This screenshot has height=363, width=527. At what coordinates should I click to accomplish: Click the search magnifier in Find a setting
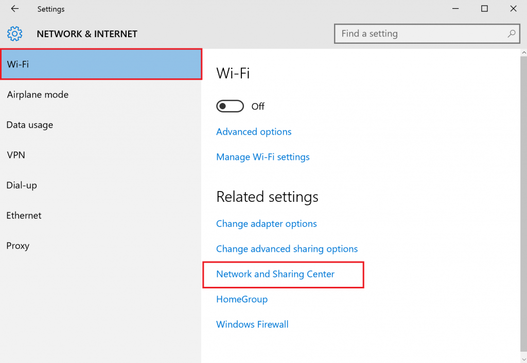click(512, 33)
